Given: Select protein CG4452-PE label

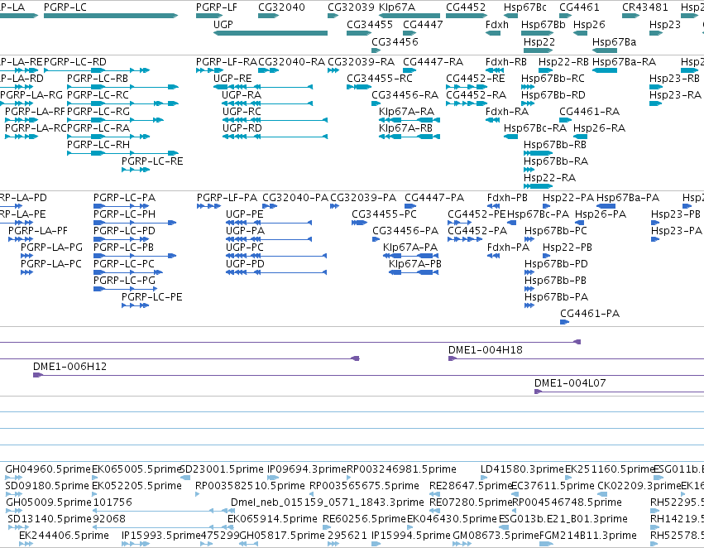Looking at the screenshot, I should coord(477,214).
